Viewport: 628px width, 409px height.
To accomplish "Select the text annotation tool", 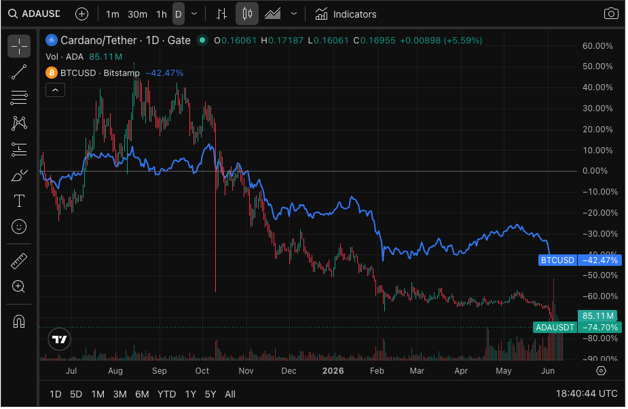I will pos(19,201).
